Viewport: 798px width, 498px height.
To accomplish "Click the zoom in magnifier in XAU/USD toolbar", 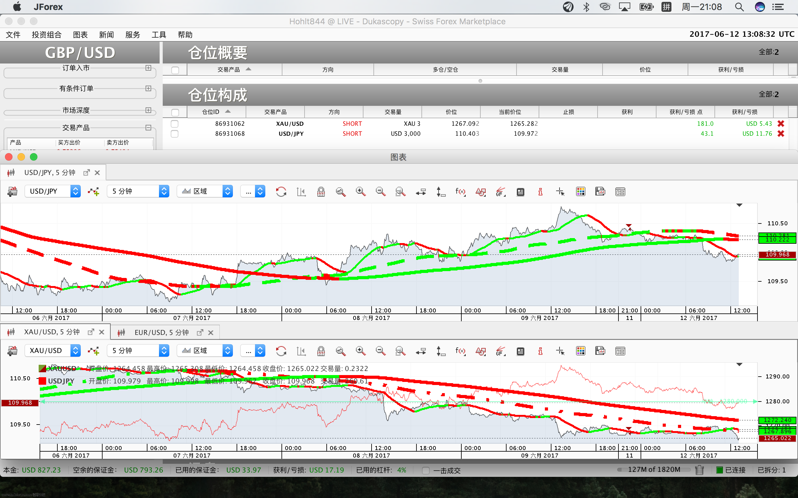I will pos(360,351).
